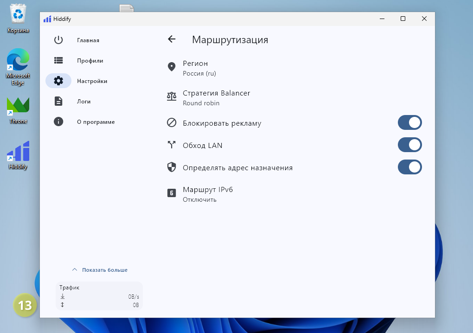
Task: Open the Стратегия Balancer option
Action: click(296, 98)
